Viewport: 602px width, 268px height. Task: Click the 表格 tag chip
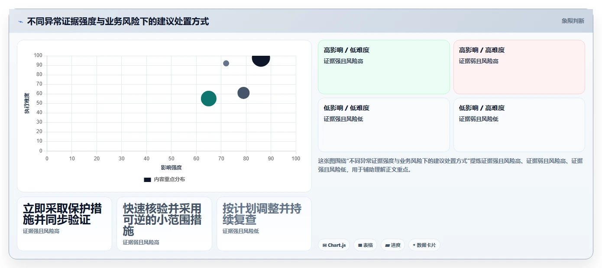pyautogui.click(x=366, y=245)
